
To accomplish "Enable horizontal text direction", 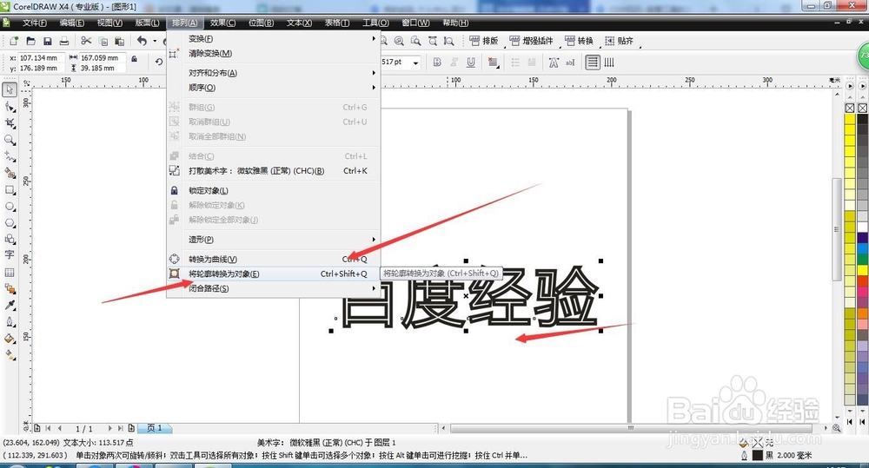I will pyautogui.click(x=593, y=62).
